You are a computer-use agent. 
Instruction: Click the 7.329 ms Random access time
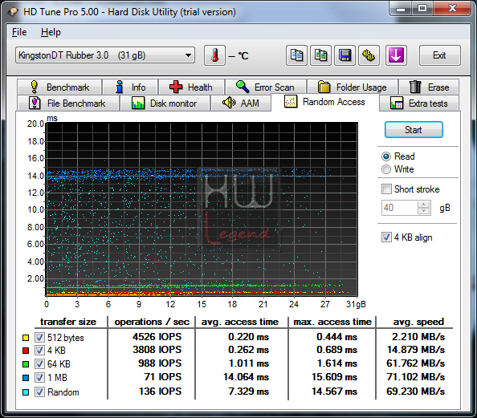click(249, 392)
